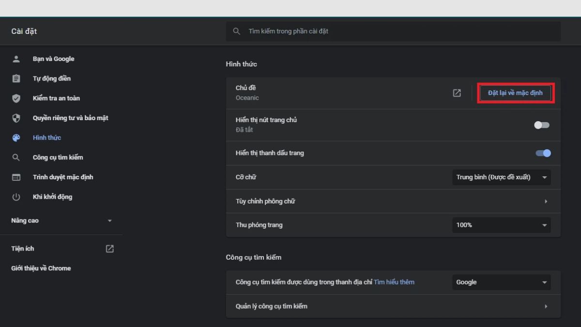Focus the Tìm kiếm trong phần cài đặt field

tap(393, 31)
